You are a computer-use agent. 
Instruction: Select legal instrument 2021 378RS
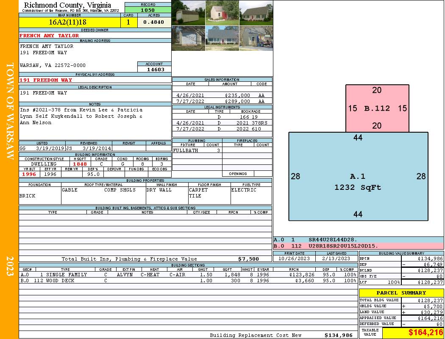[251, 123]
